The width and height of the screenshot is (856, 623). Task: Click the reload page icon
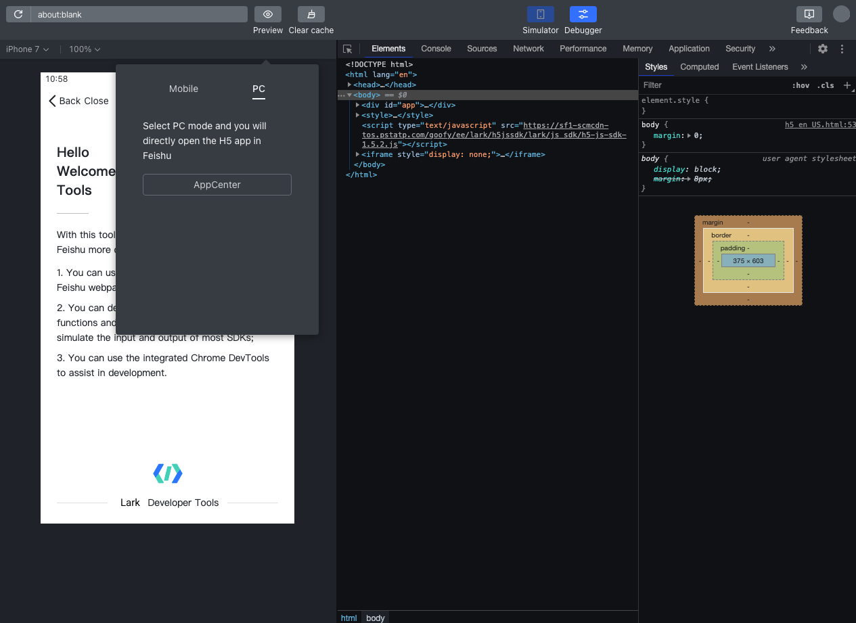[18, 14]
